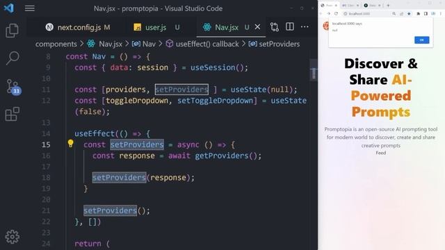The image size is (445, 250).
Task: Click the useEffect() callback breadcrumb
Action: [202, 44]
